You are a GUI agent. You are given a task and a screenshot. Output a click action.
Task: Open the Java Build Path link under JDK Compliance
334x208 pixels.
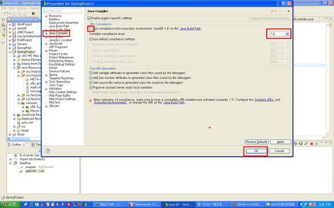click(x=191, y=29)
